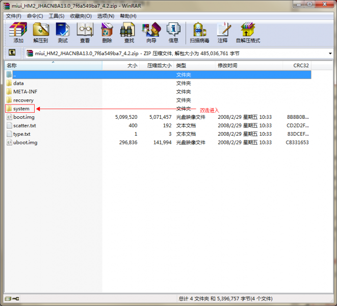Select the boot.img file name

[x=24, y=117]
